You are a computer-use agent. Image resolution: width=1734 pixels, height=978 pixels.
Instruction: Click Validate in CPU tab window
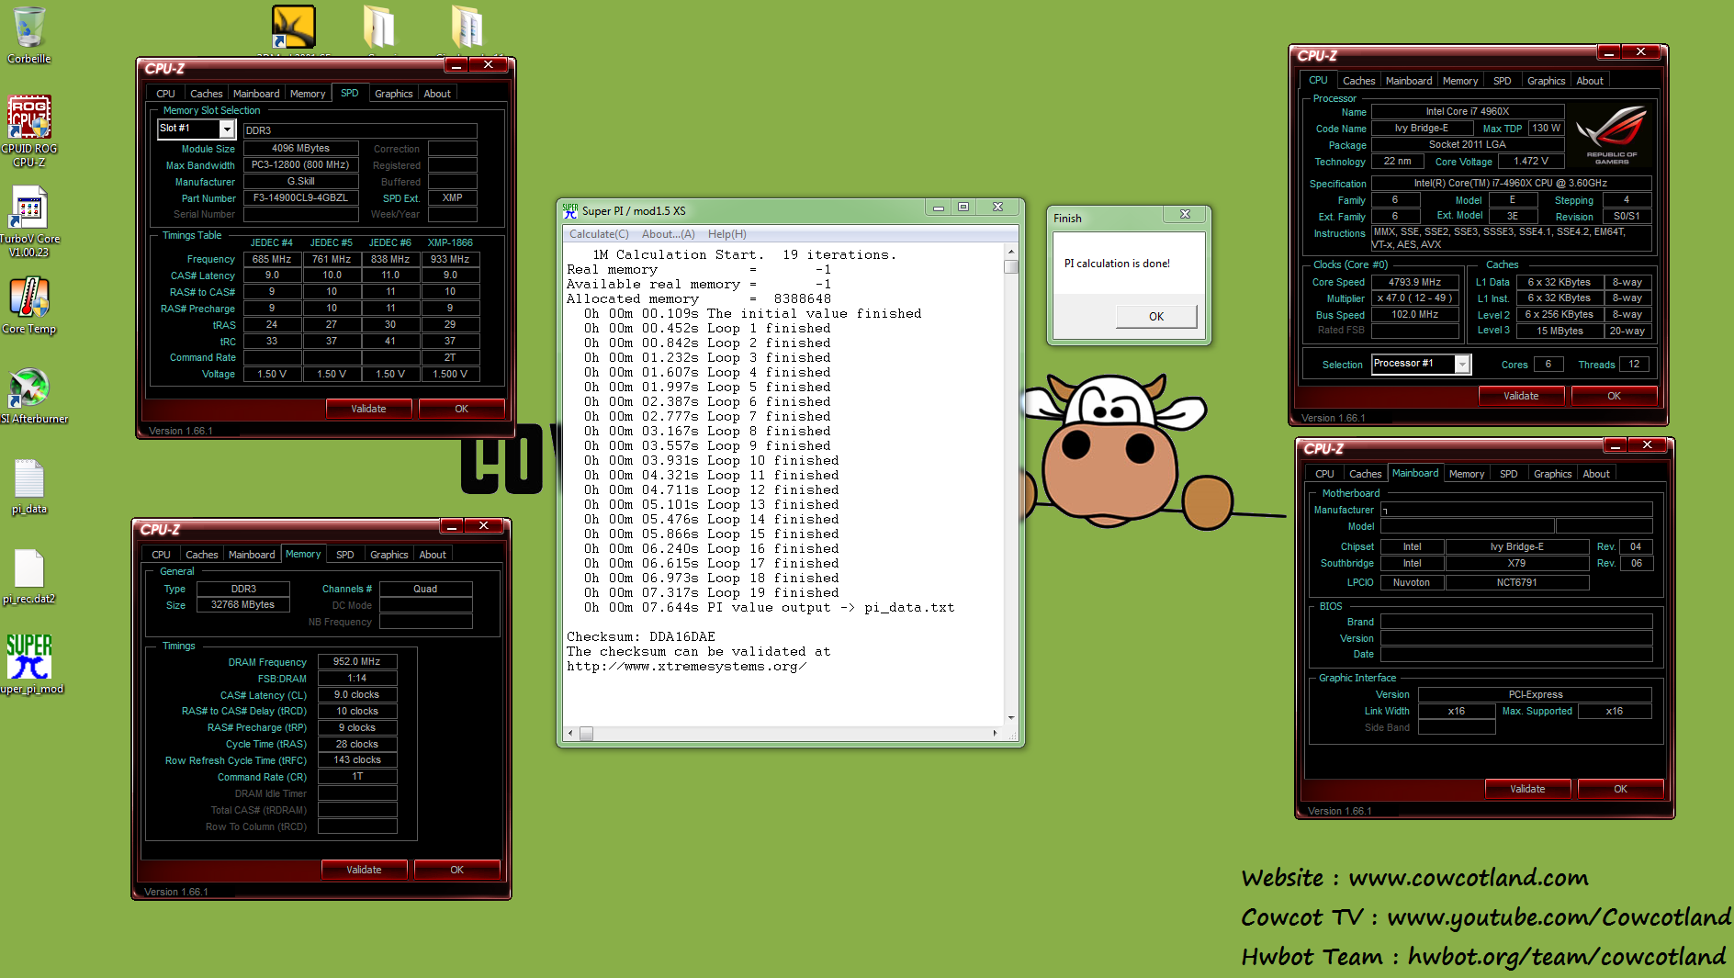point(1521,396)
